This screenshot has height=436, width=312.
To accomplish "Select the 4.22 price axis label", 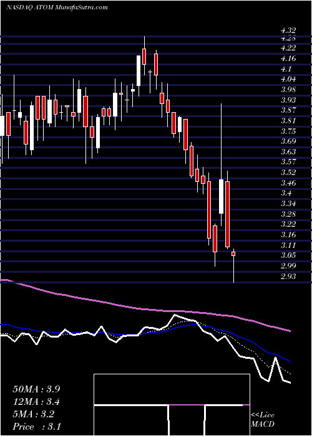I will tap(288, 48).
